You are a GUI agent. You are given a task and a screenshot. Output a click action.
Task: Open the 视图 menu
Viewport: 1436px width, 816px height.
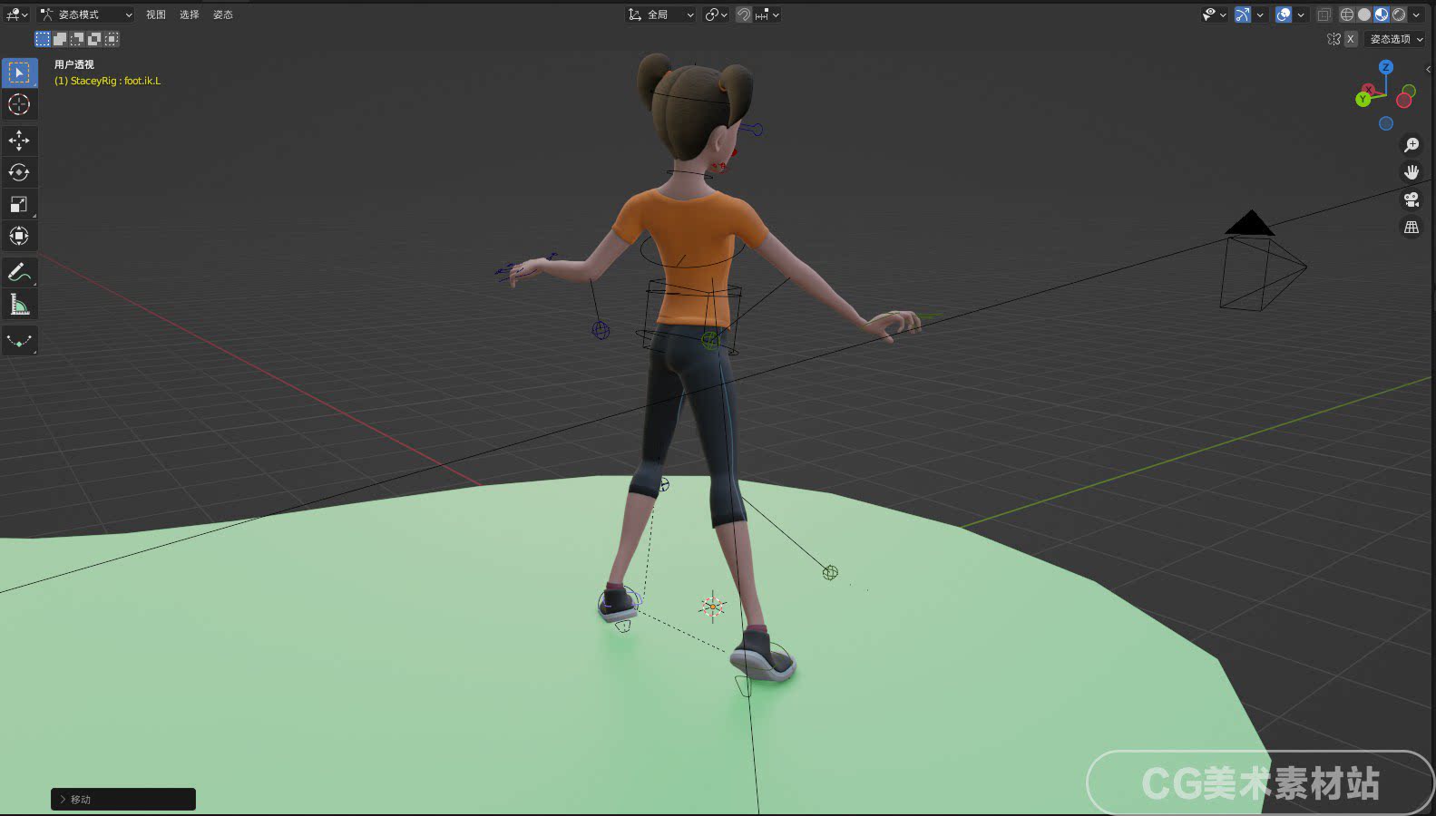coord(156,15)
